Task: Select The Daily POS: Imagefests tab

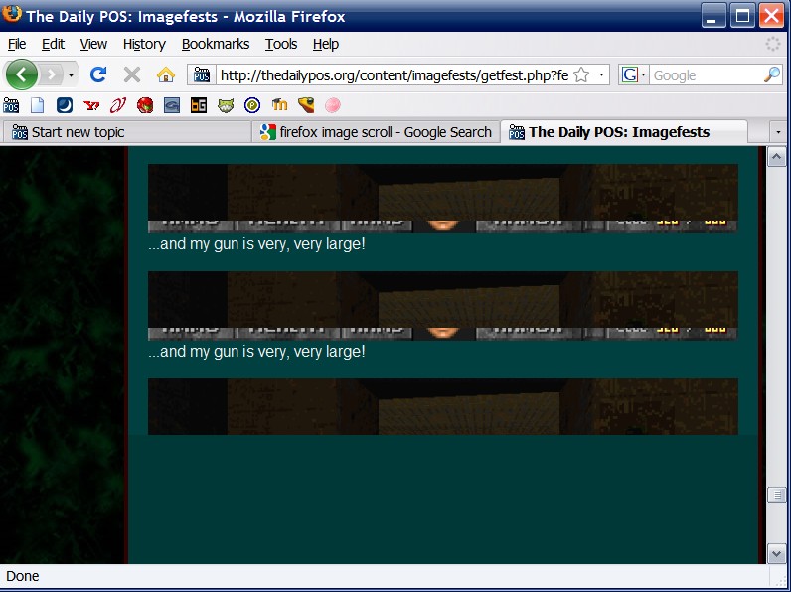Action: tap(624, 132)
